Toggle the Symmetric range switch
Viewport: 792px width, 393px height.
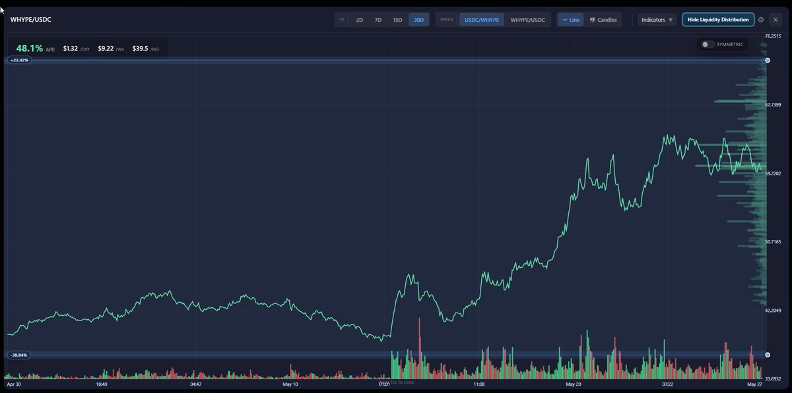[x=708, y=44]
